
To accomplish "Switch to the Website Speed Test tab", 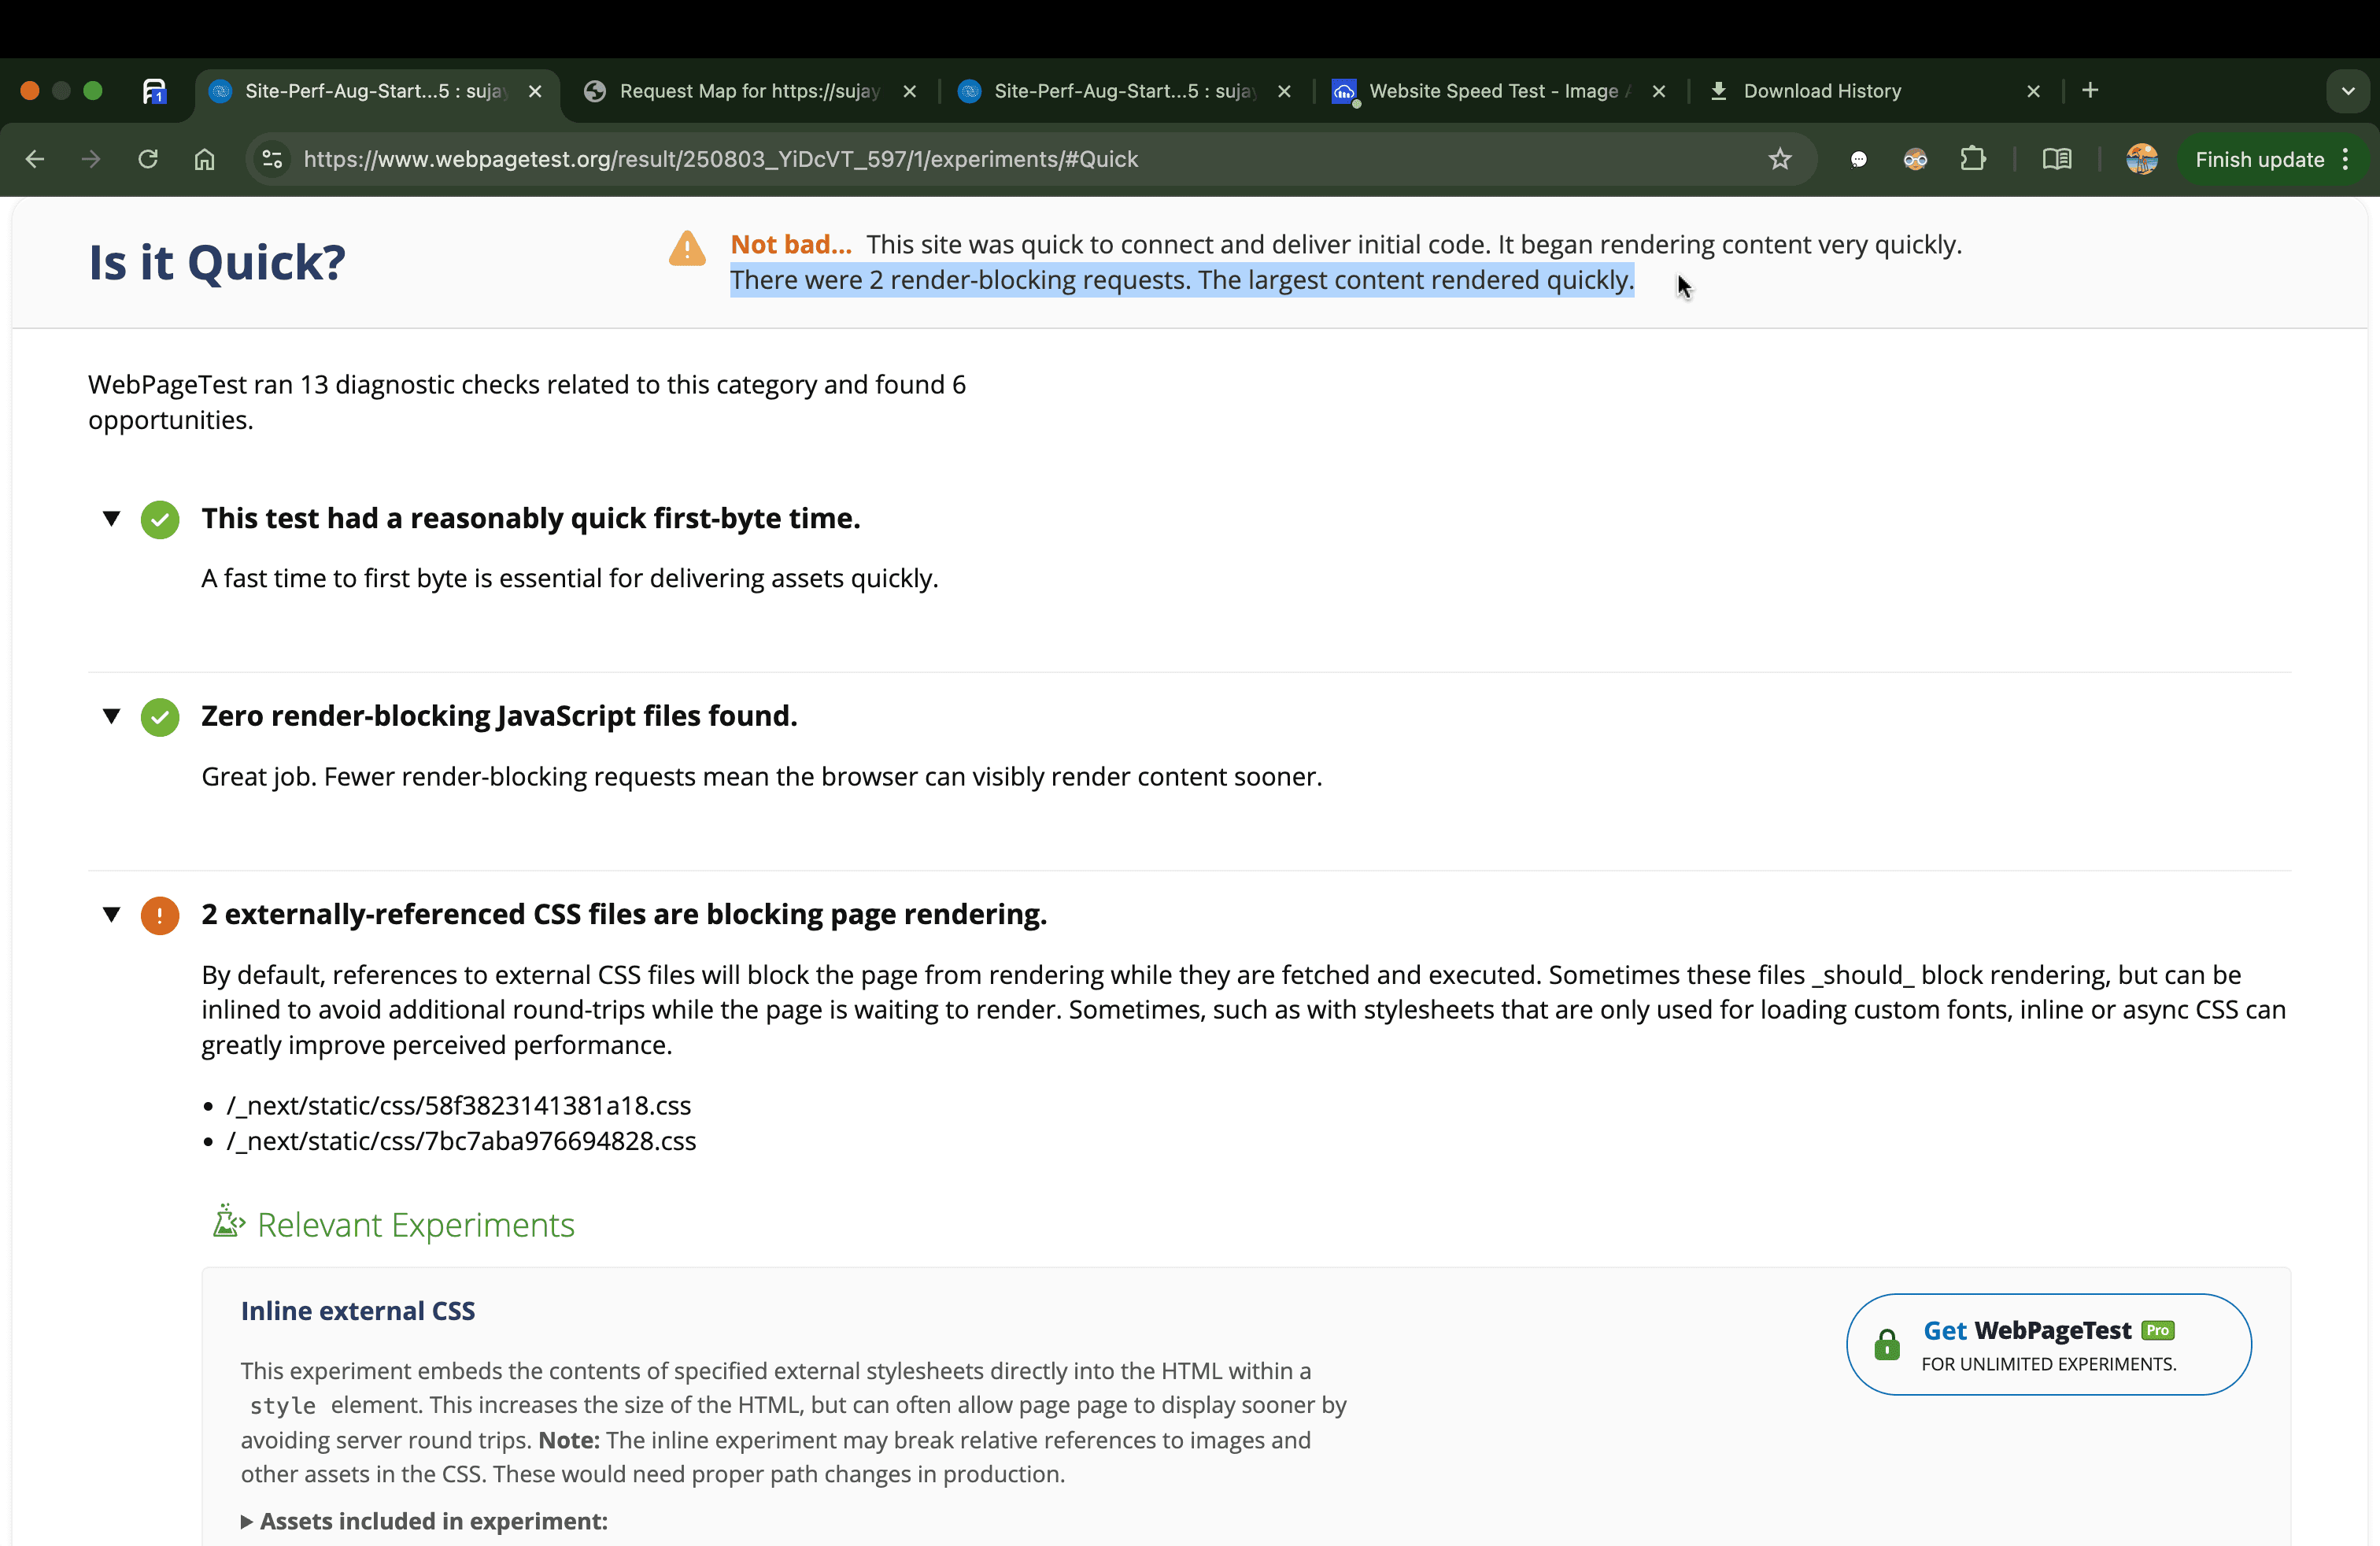I will pyautogui.click(x=1490, y=91).
